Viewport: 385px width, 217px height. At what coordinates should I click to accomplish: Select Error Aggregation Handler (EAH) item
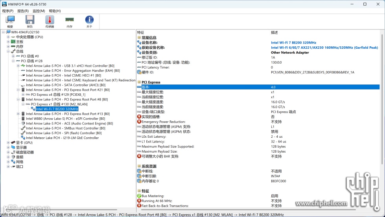[x=73, y=71]
